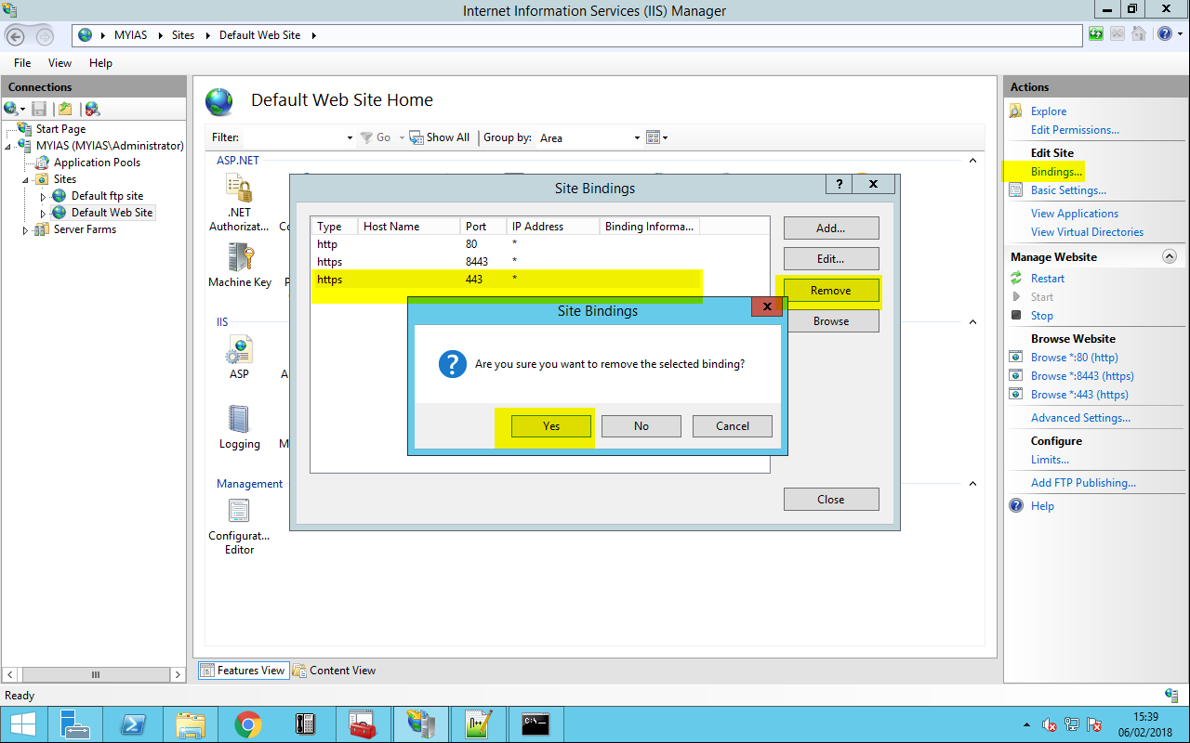Screen dimensions: 1190x743
Task: Expand the Server Farms tree node
Action: tap(25, 230)
